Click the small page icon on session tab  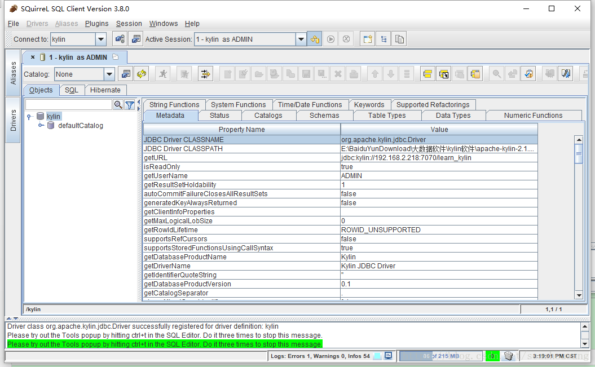pos(116,57)
